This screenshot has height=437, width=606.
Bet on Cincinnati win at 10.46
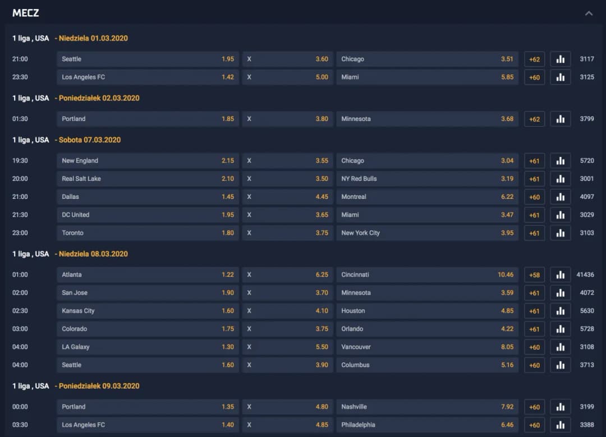tap(427, 275)
